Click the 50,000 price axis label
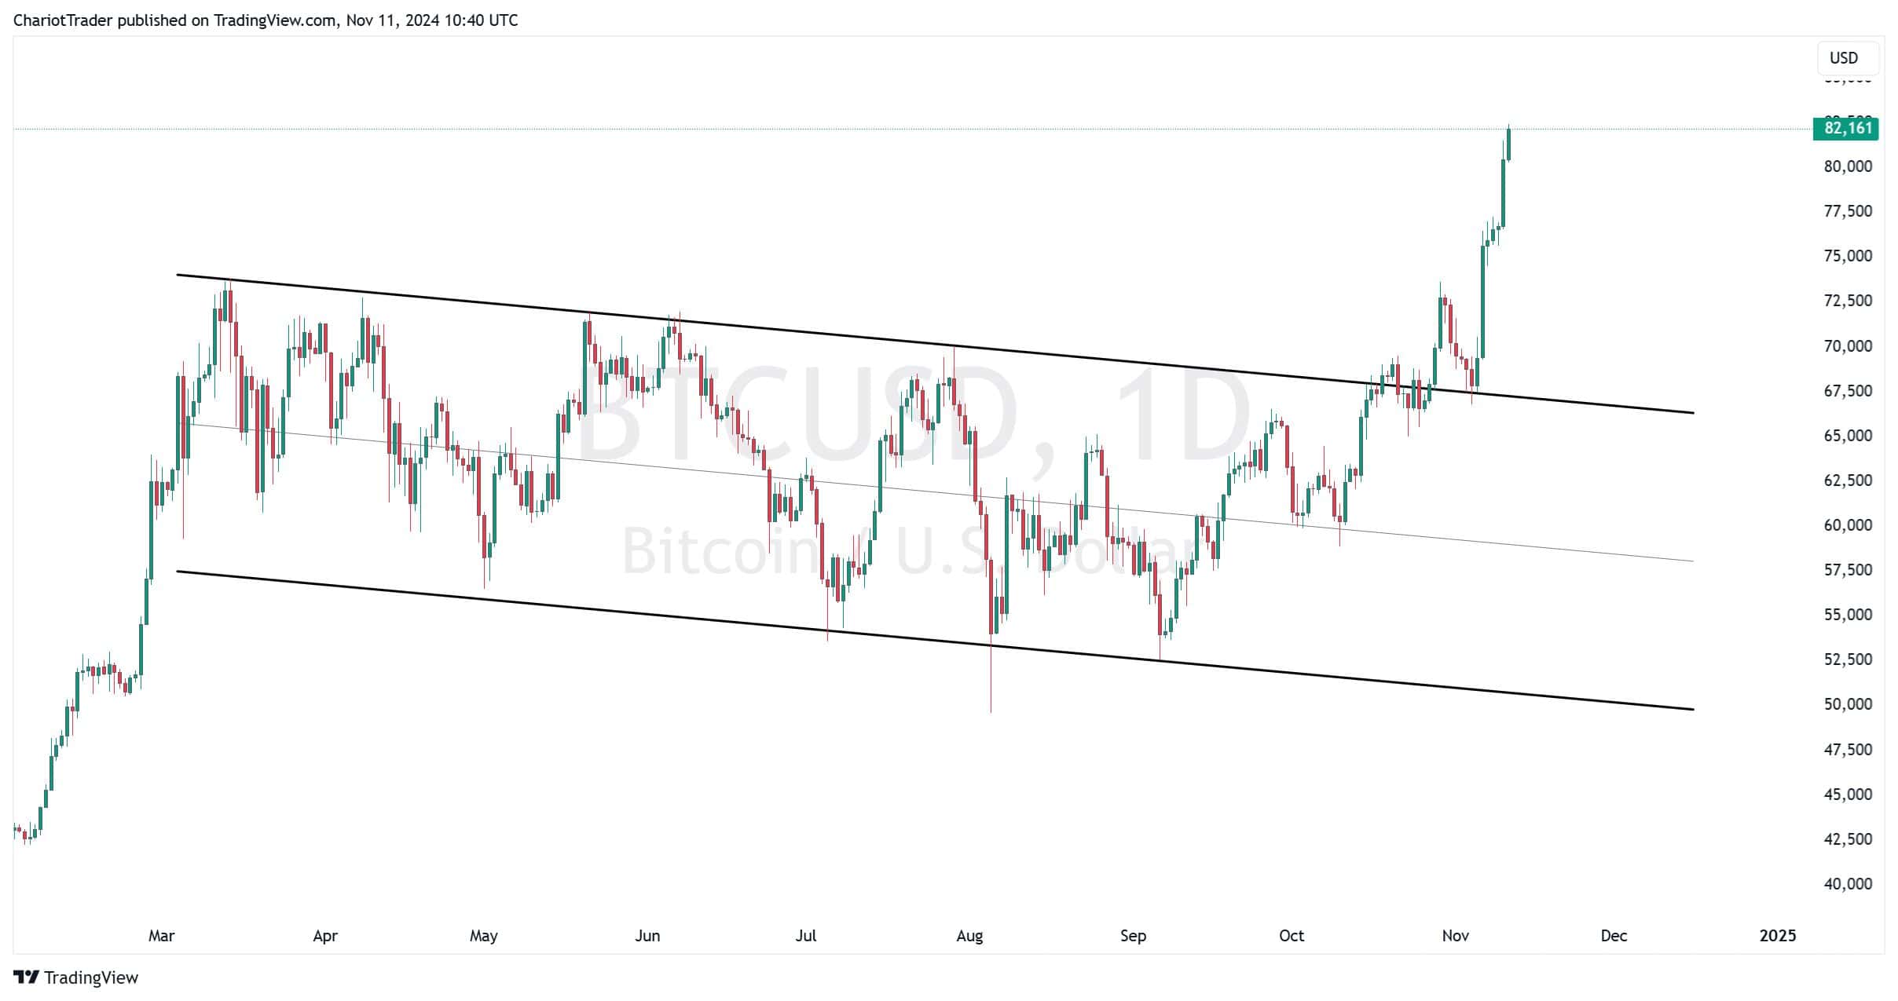This screenshot has width=1898, height=1001. pos(1848,704)
